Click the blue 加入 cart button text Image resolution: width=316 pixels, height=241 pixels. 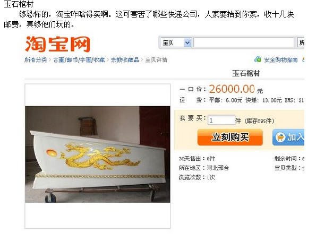coord(295,137)
